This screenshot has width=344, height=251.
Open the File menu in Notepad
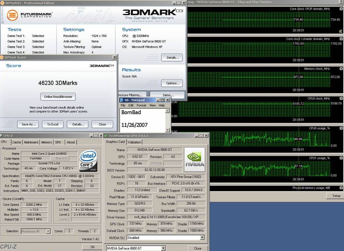(x=123, y=106)
